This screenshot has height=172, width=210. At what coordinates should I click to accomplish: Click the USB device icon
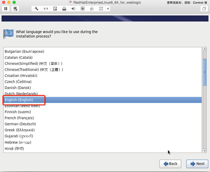pyautogui.click(x=92, y=9)
